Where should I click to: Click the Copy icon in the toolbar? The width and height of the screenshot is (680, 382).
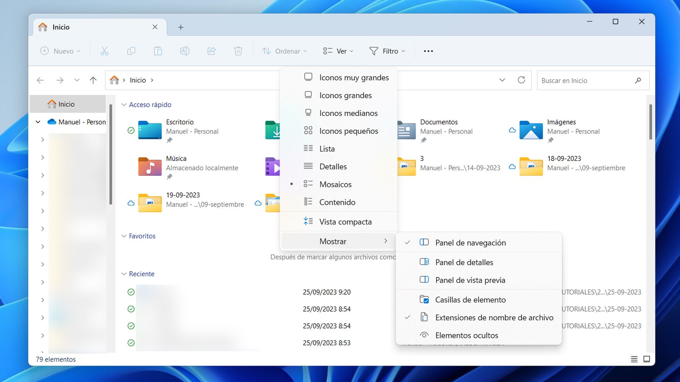(x=131, y=51)
